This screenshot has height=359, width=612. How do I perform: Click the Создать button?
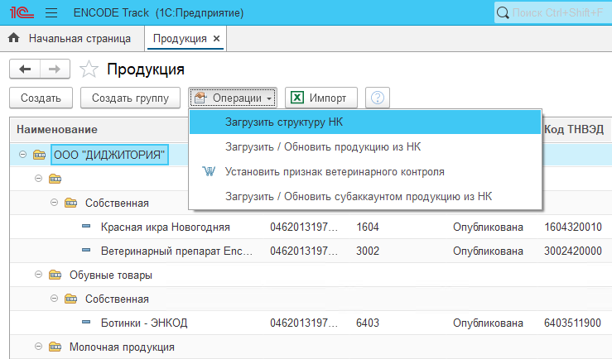coord(41,98)
